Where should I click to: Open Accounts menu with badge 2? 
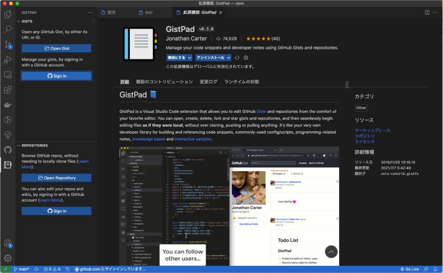(x=7, y=243)
